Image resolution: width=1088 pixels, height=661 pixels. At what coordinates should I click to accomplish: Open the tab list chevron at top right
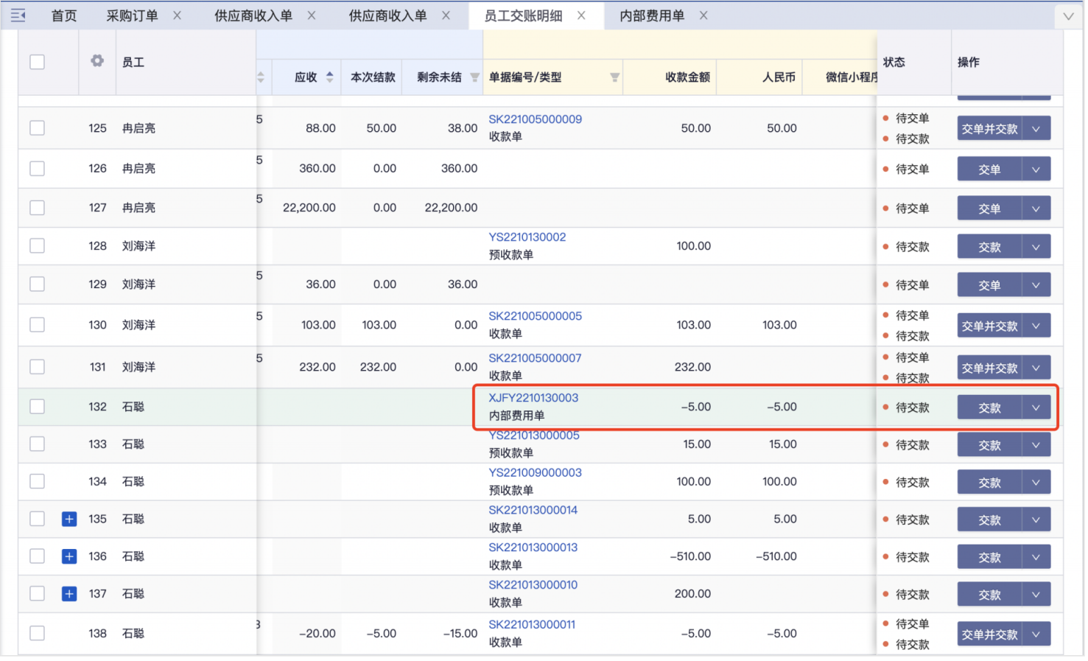1067,16
